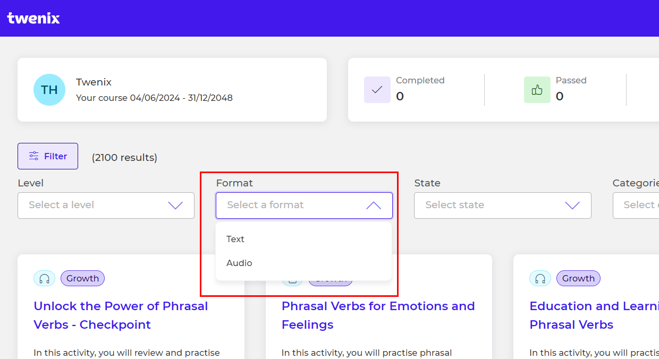The width and height of the screenshot is (659, 359).
Task: Click the TH profile avatar
Action: 49,90
